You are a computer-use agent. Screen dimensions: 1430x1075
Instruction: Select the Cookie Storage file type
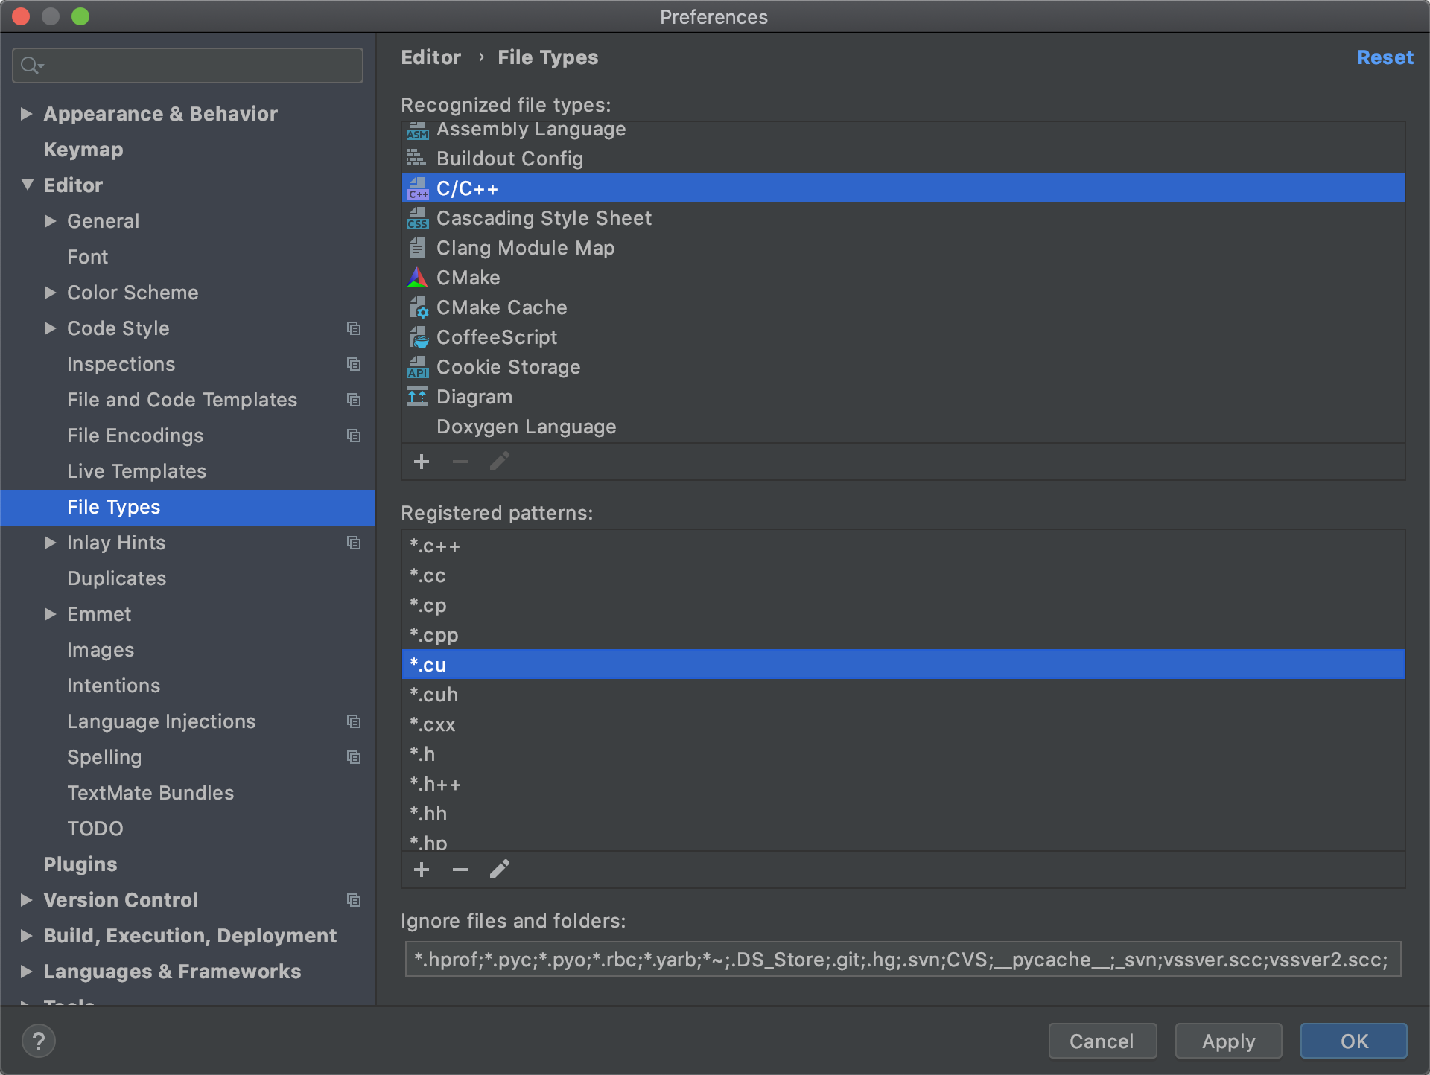[508, 367]
